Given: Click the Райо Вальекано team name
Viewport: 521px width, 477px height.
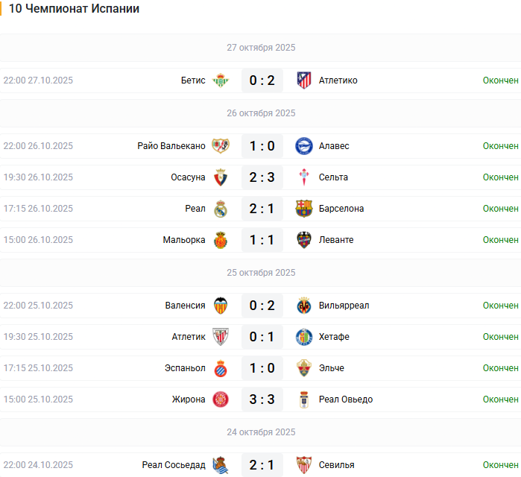Looking at the screenshot, I should pyautogui.click(x=171, y=146).
